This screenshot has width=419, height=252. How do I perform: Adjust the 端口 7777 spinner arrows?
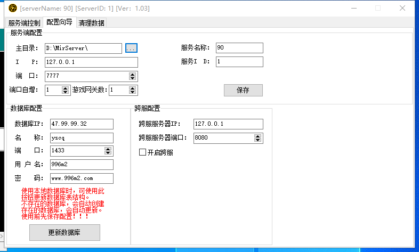tap(132, 76)
